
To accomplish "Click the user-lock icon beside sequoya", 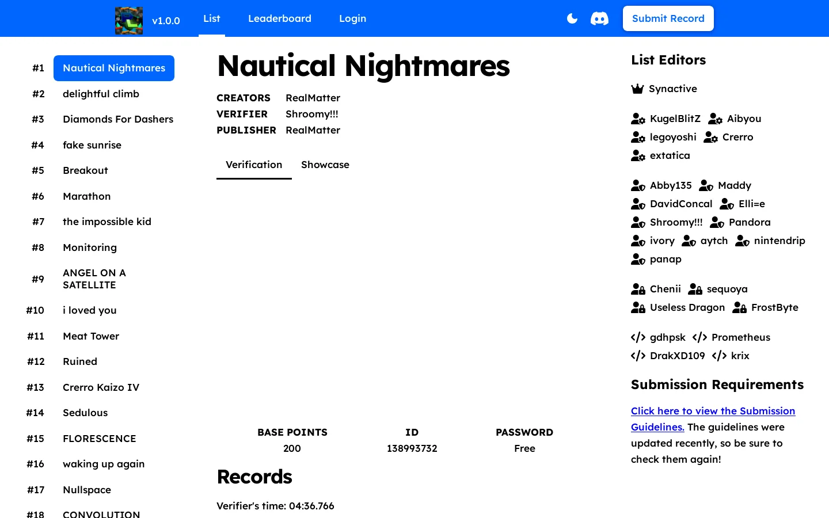I will (695, 289).
